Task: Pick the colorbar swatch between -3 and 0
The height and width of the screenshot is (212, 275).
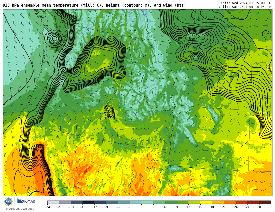Action: click(135, 202)
